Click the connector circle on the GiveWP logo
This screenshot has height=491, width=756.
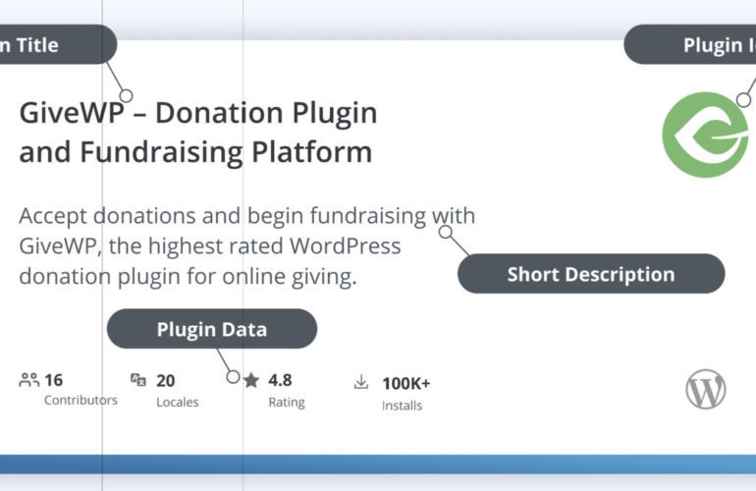pyautogui.click(x=743, y=99)
